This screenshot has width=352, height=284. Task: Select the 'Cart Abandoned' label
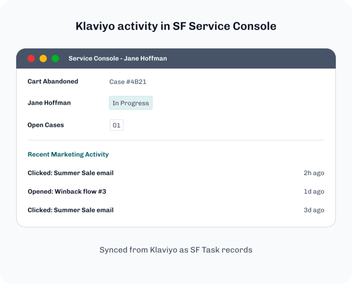tap(53, 81)
